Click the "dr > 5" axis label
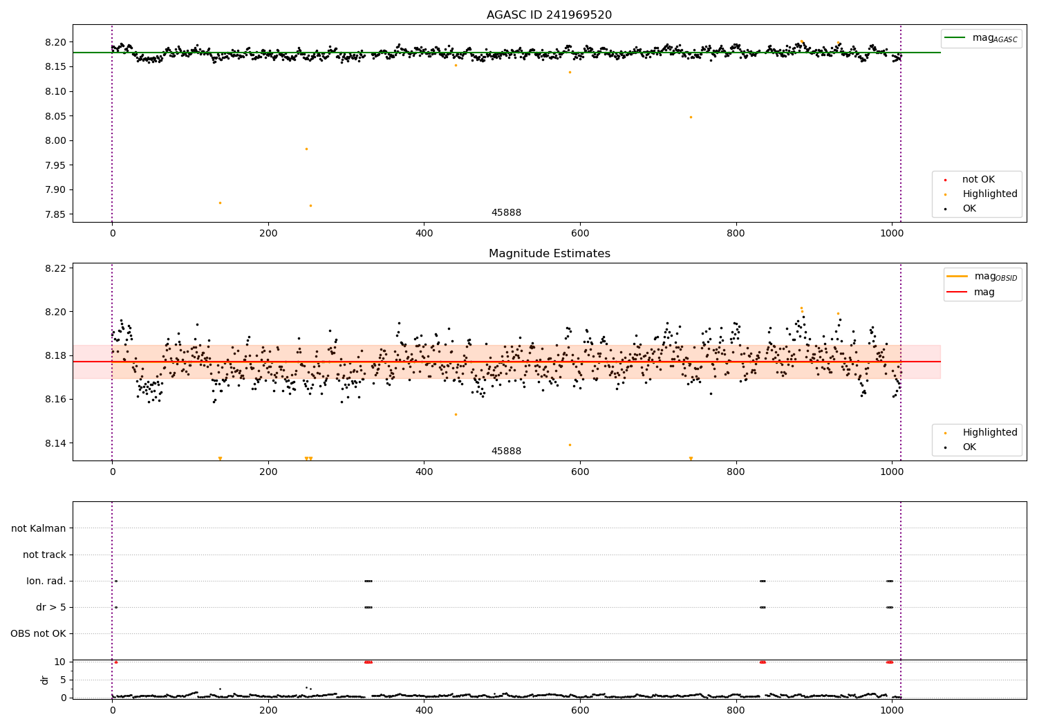This screenshot has height=726, width=1037. pos(51,607)
